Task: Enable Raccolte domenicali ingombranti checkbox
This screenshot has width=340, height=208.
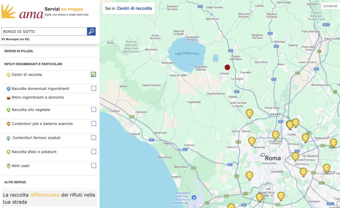Action: tap(94, 88)
